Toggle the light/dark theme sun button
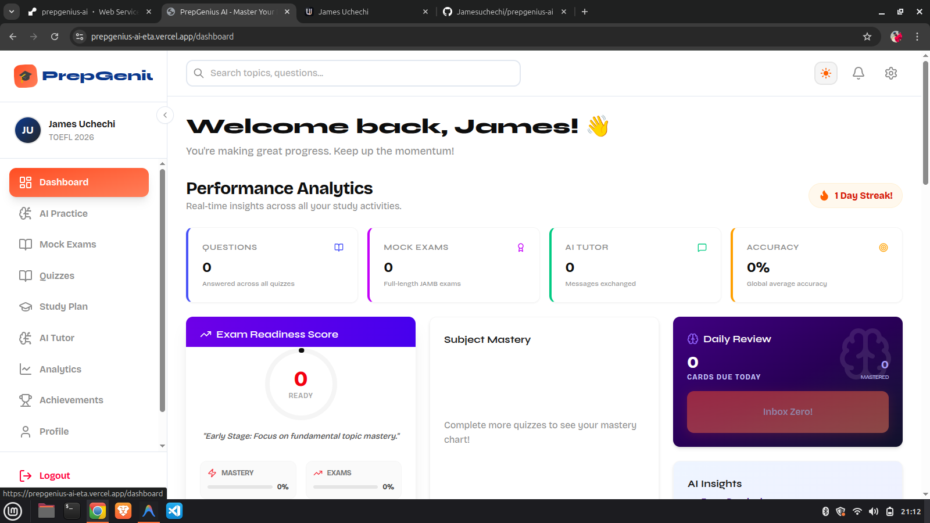Image resolution: width=930 pixels, height=523 pixels. click(825, 73)
